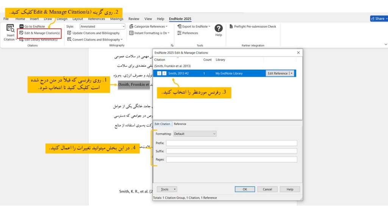Open the Tools menu in the dialog
This screenshot has height=218, width=388.
pyautogui.click(x=166, y=189)
